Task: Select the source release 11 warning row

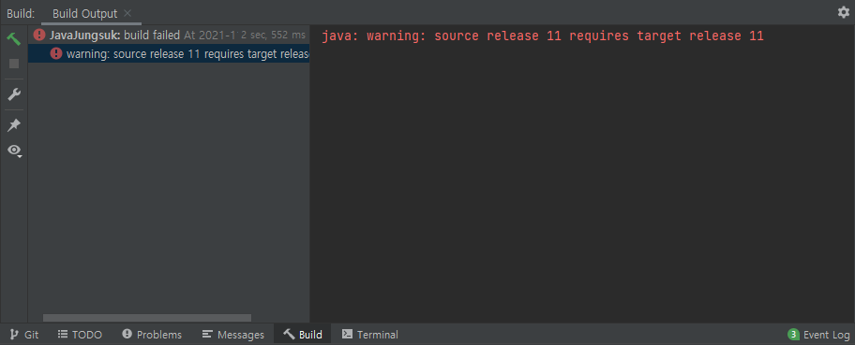Action: (169, 53)
